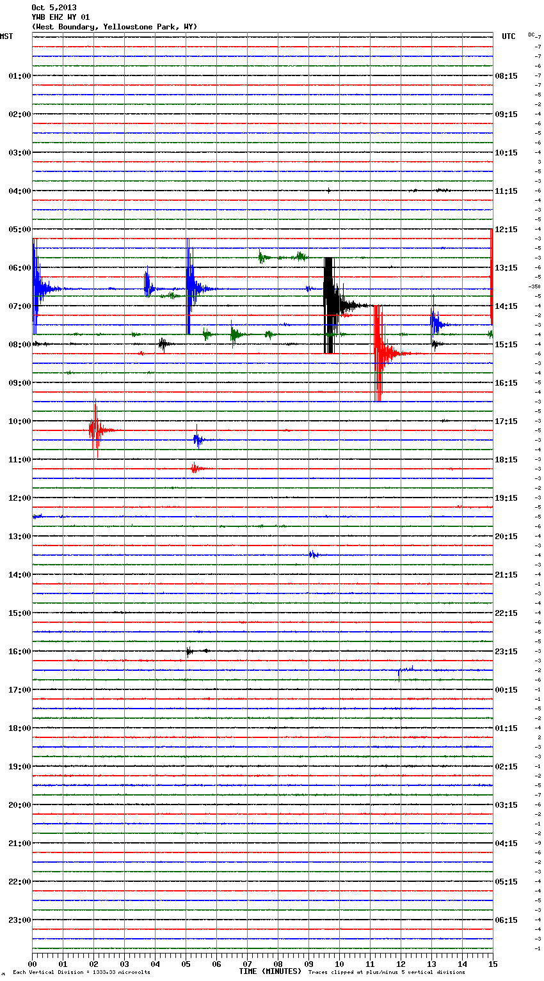The width and height of the screenshot is (544, 981).
Task: Click the '08:00' MST time label
Action: (x=20, y=345)
